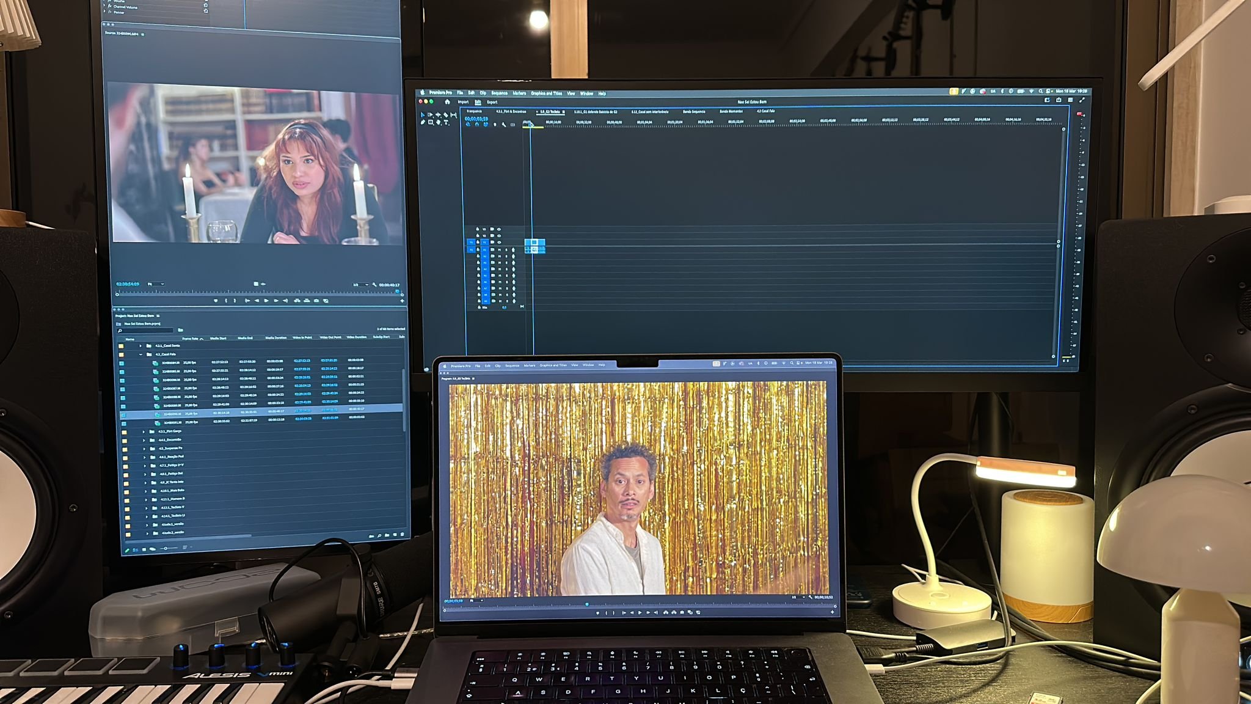Click the Add Marker icon in the timeline

[x=495, y=125]
